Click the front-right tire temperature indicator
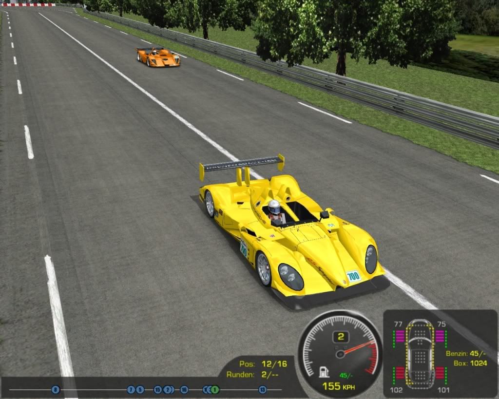Screen dimensions: 499x399 coord(441,336)
